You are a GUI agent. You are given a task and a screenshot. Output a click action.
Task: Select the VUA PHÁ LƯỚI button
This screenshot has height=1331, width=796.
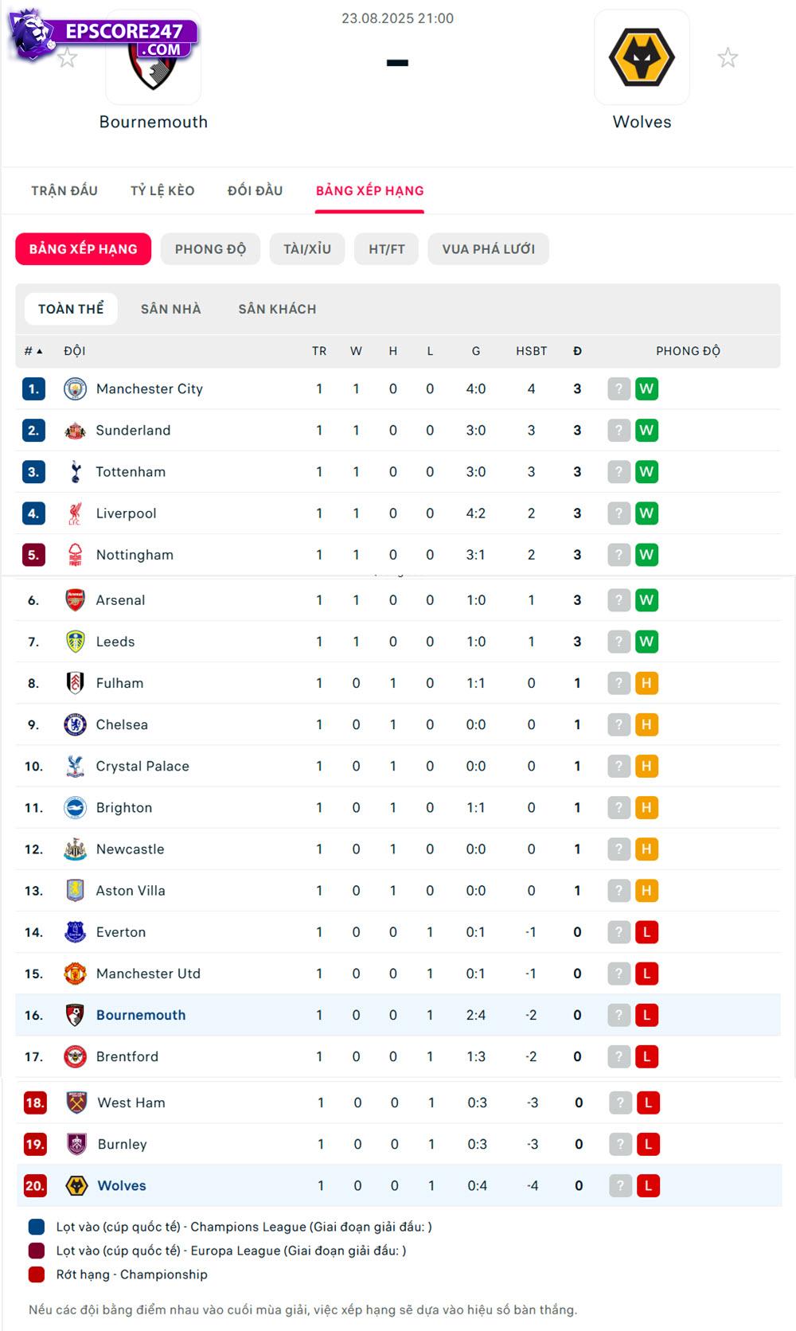(x=488, y=249)
